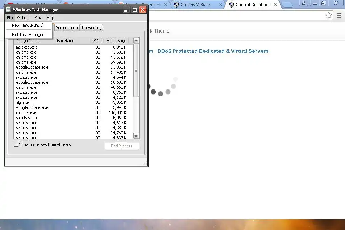Bookmark this page with the star icon
The height and width of the screenshot is (230, 345).
328,15
